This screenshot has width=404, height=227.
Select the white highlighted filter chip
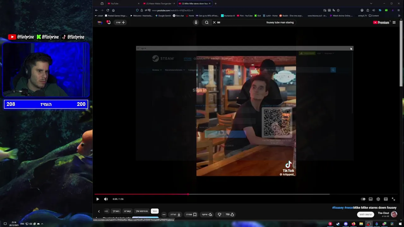(x=155, y=211)
